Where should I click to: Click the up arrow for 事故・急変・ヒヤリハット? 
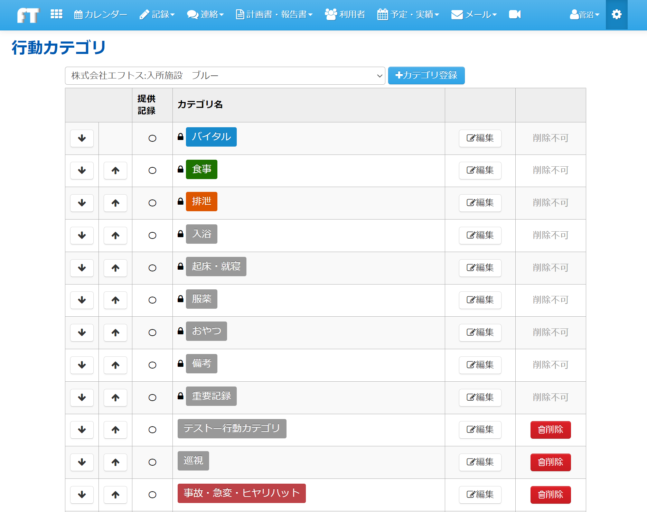click(x=115, y=495)
